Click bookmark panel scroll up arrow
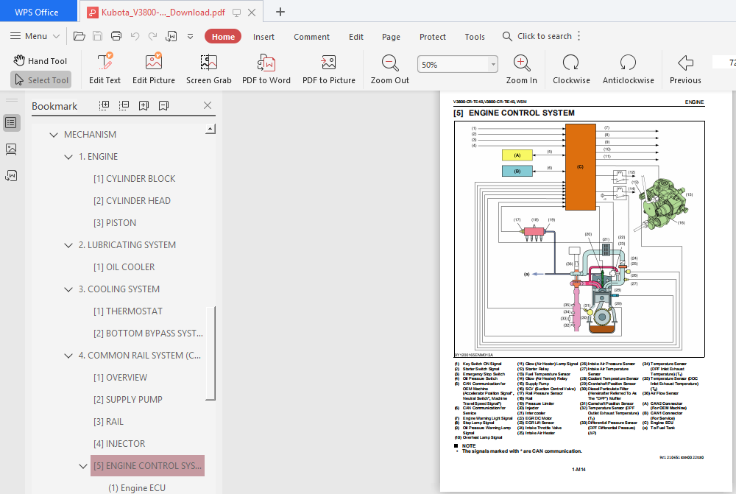Screen dimensions: 736x494 [x=210, y=129]
